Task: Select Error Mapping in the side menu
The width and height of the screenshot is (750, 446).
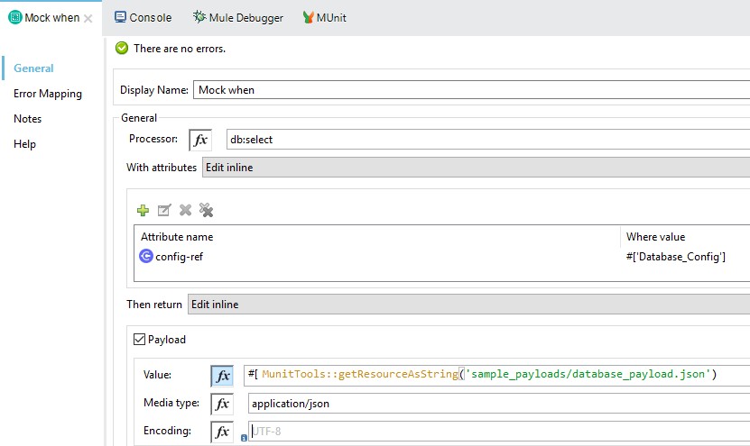Action: (x=48, y=94)
